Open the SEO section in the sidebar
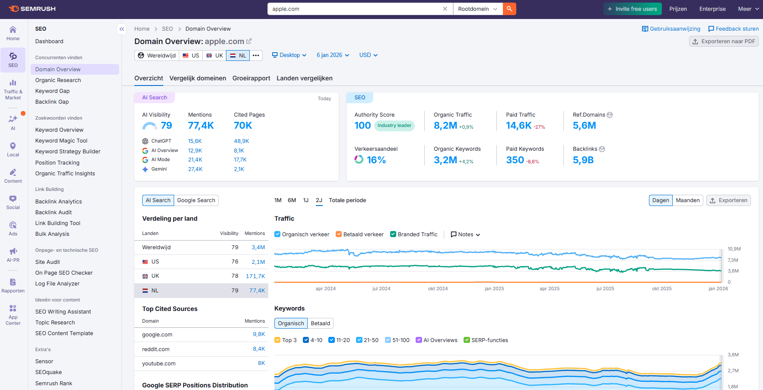Viewport: 763px width, 390px height. pos(13,60)
